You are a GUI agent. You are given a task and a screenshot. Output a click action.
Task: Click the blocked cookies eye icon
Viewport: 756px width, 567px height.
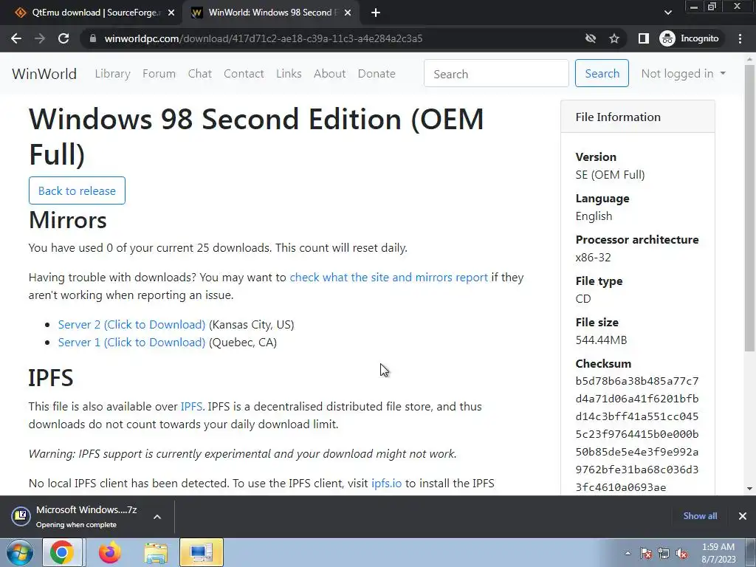[x=590, y=38]
